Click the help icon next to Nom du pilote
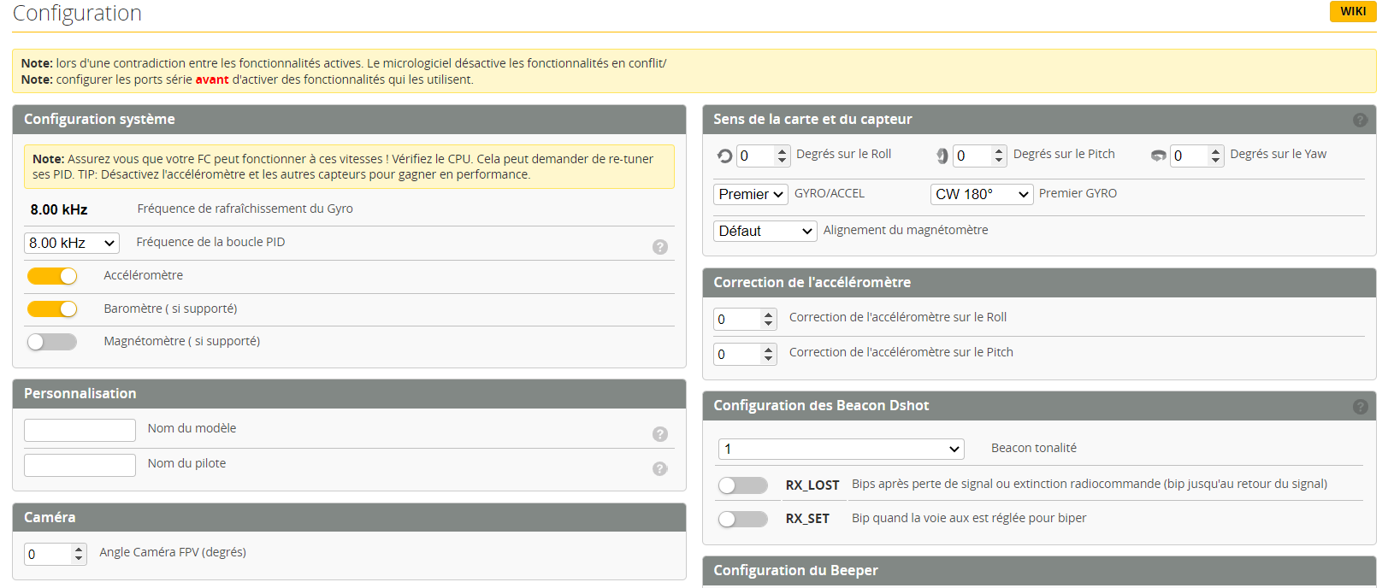The image size is (1388, 588). 659,469
